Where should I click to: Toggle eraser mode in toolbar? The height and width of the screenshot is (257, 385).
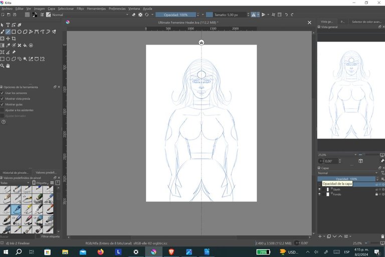[x=134, y=15]
